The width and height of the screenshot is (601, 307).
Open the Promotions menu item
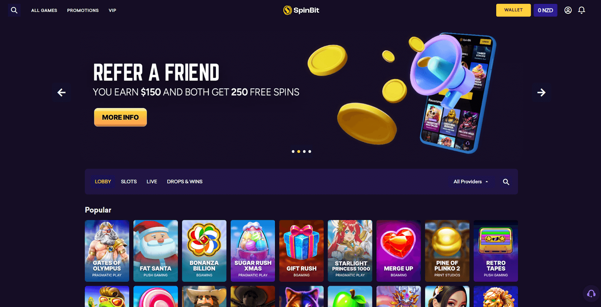tap(83, 10)
